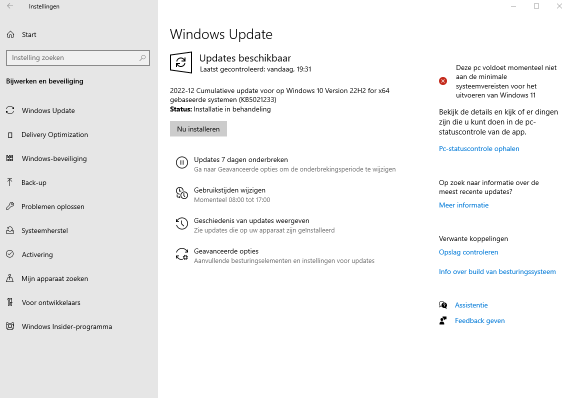Click the Problemen oplossen wrench icon
Viewport: 570px width, 398px height.
(10, 206)
